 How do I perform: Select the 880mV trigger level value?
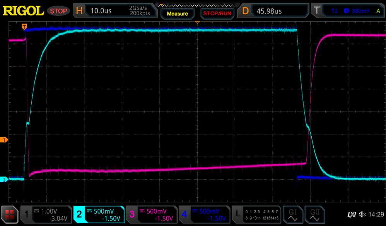tap(360, 11)
